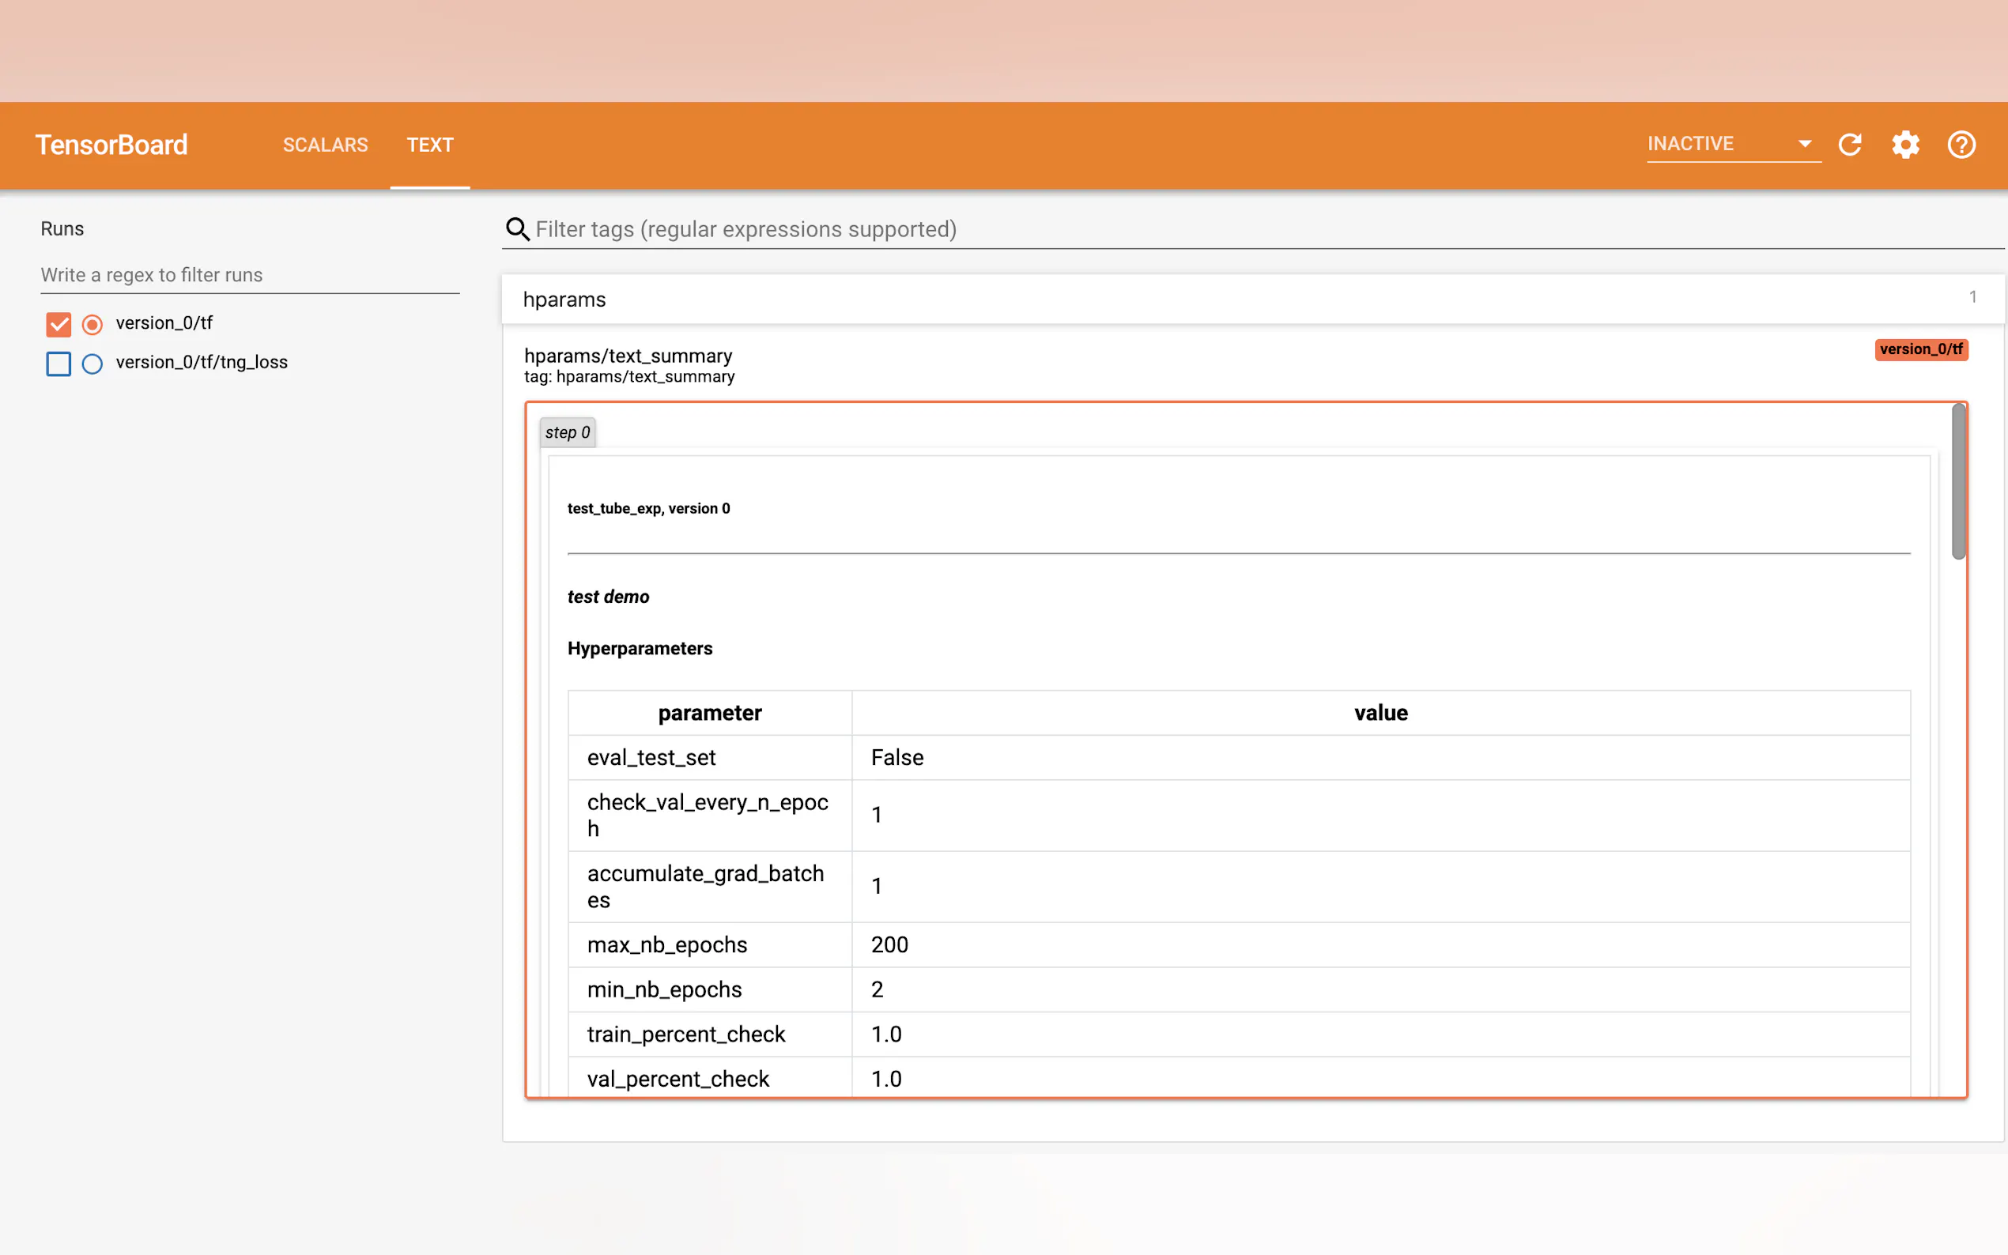This screenshot has width=2008, height=1255.
Task: Select the version_0/tf radio button
Action: pyautogui.click(x=92, y=324)
